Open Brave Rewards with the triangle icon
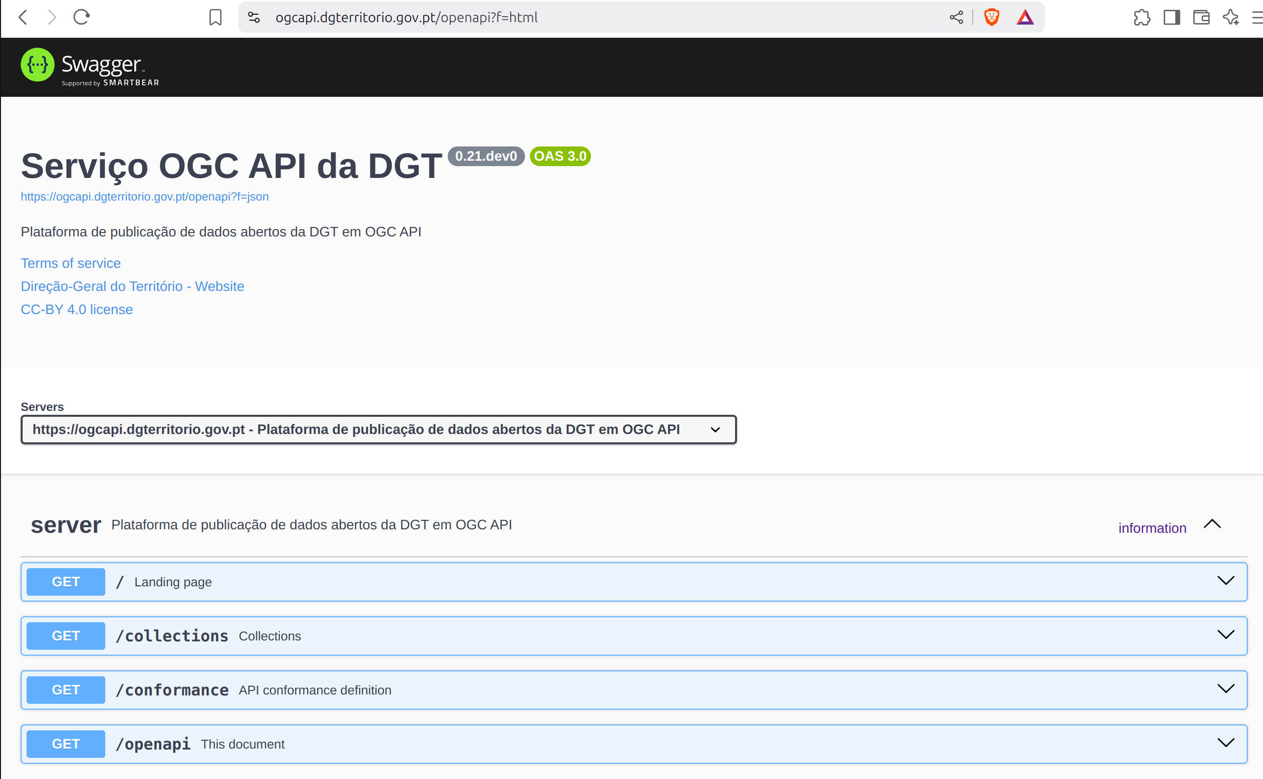Viewport: 1263px width, 779px height. (x=1025, y=17)
